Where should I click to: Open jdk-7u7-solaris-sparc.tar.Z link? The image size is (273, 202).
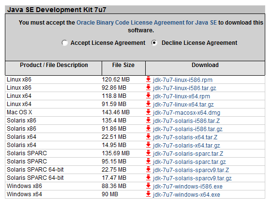click(x=188, y=154)
